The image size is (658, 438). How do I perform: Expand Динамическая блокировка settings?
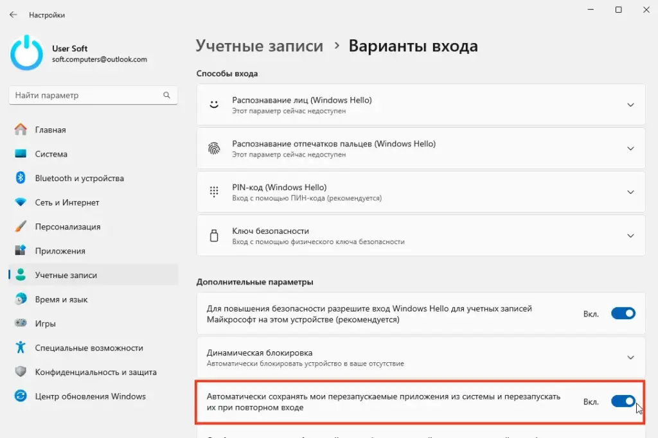(x=630, y=358)
